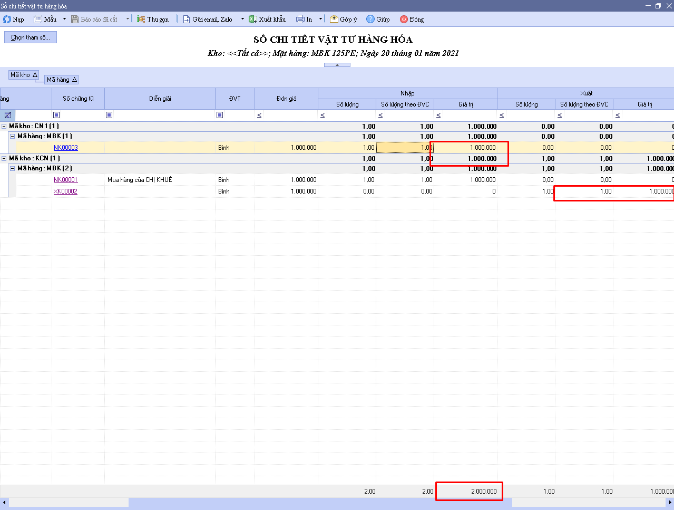Viewport: 674px width, 510px height.
Task: Sort by Số chứng từ column header
Action: (78, 99)
